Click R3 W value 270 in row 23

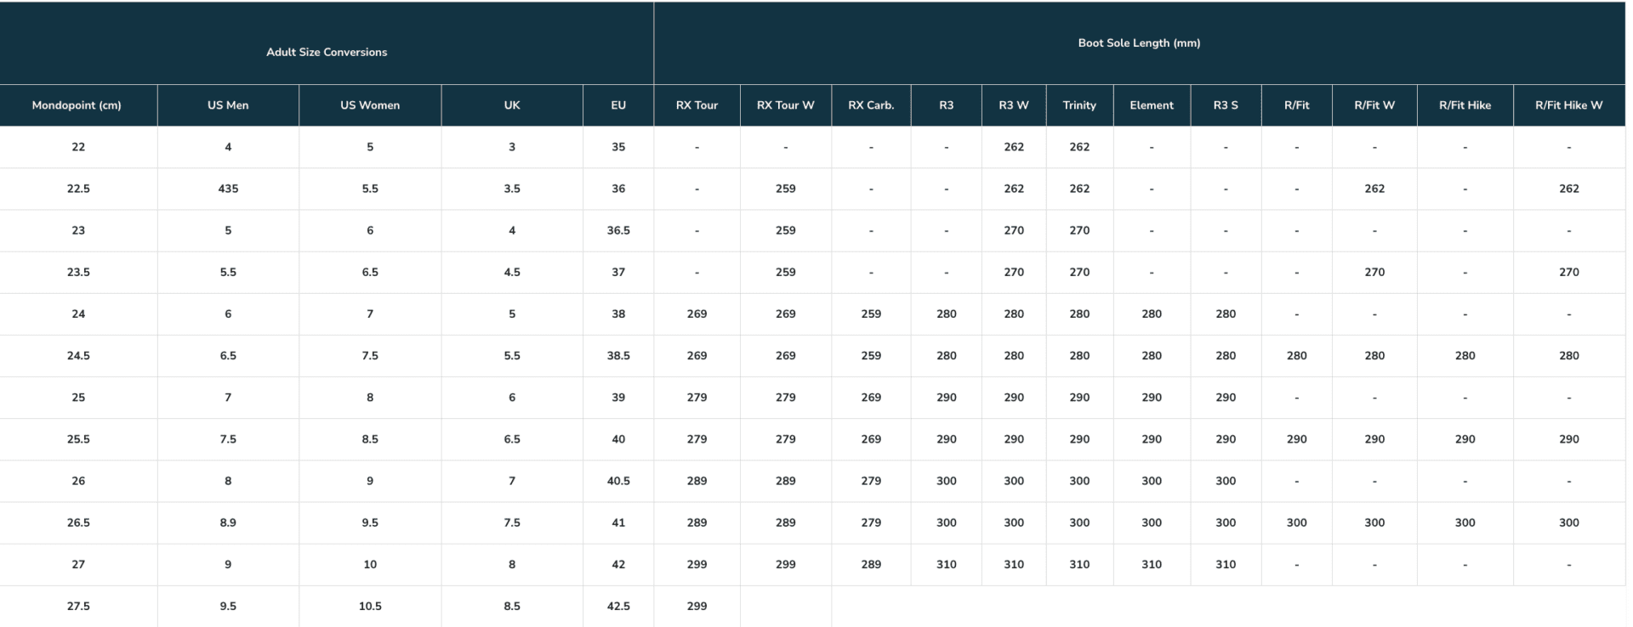click(x=1014, y=230)
